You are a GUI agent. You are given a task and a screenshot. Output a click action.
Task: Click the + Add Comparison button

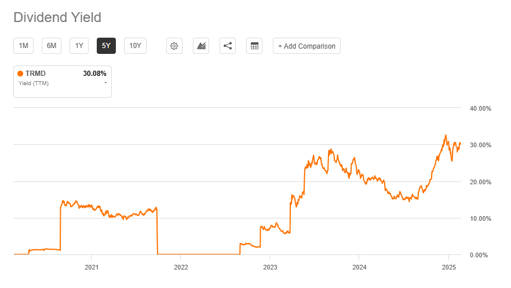click(306, 46)
